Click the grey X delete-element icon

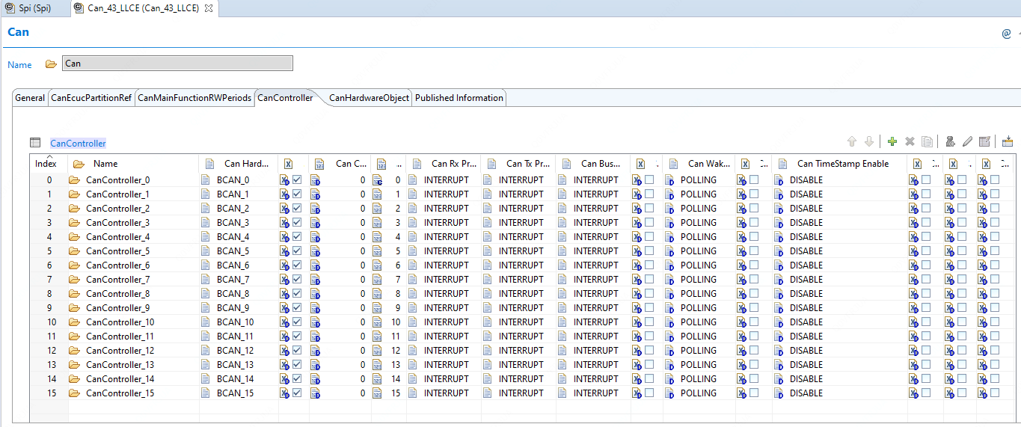click(x=910, y=141)
